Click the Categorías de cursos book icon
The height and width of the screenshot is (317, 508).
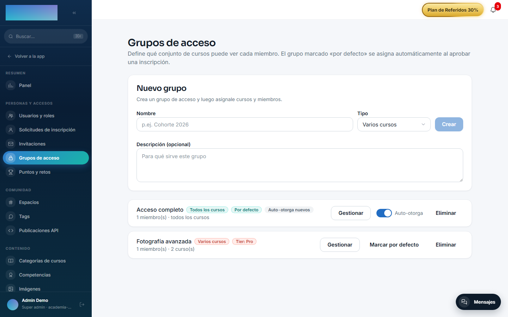(x=11, y=261)
